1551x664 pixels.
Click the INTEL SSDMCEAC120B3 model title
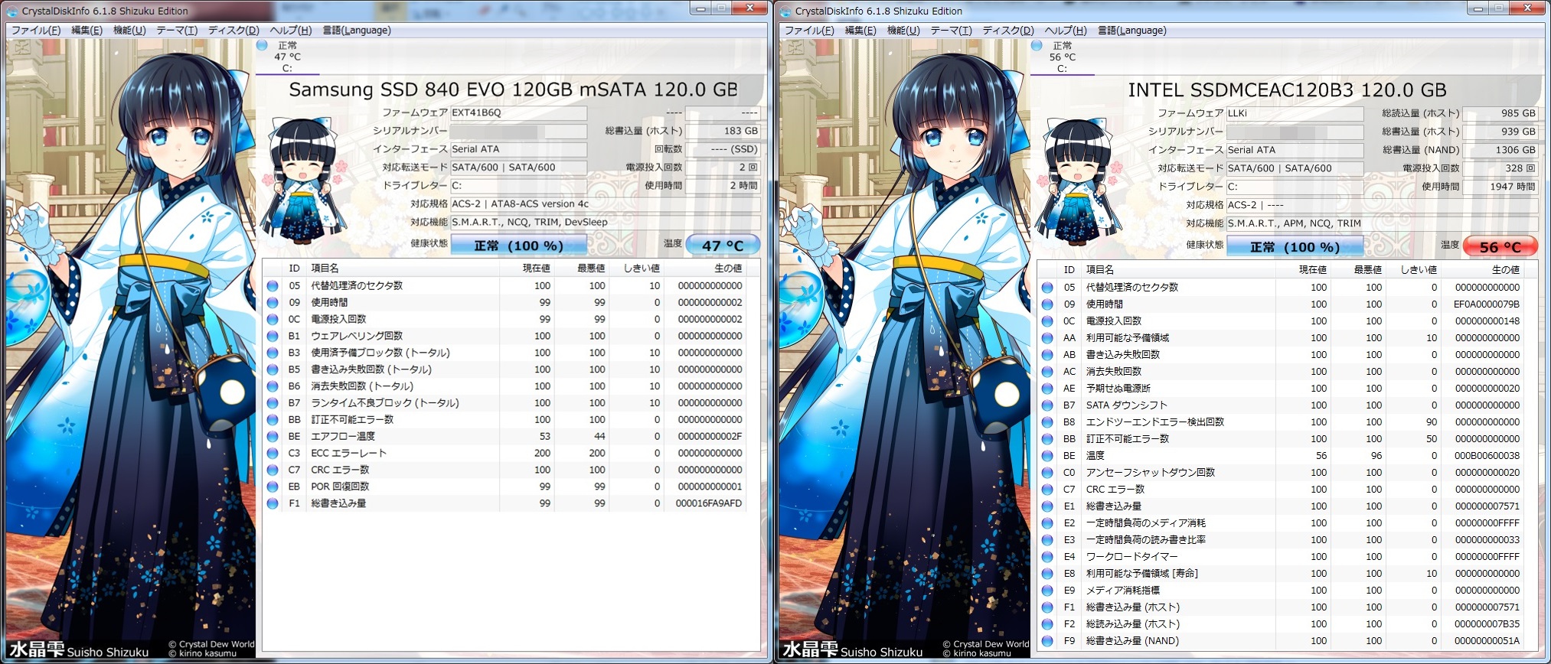pyautogui.click(x=1287, y=90)
